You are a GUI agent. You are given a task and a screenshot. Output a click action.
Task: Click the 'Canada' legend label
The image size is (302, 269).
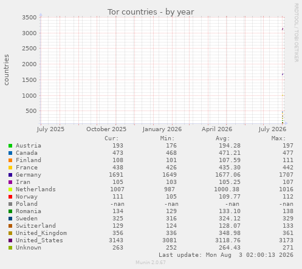click(27, 153)
